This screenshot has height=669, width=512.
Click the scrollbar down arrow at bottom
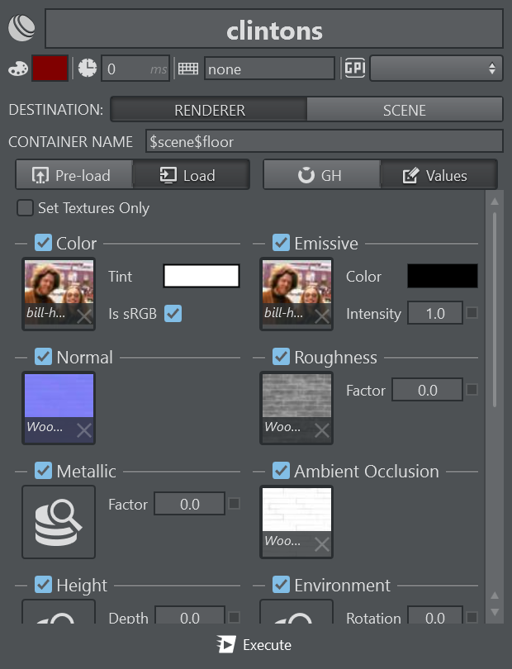[495, 612]
